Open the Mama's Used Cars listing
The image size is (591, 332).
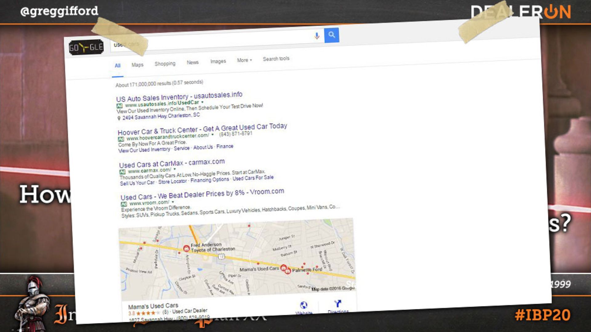pyautogui.click(x=153, y=306)
